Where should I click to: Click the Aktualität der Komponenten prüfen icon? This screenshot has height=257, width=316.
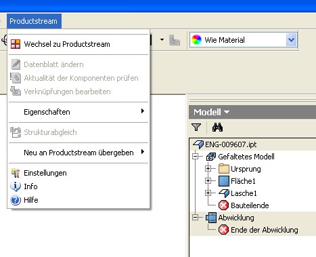tap(16, 78)
